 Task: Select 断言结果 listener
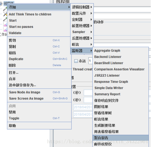pos(121,119)
